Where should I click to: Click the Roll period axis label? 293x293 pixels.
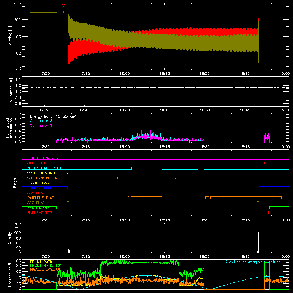(11, 91)
